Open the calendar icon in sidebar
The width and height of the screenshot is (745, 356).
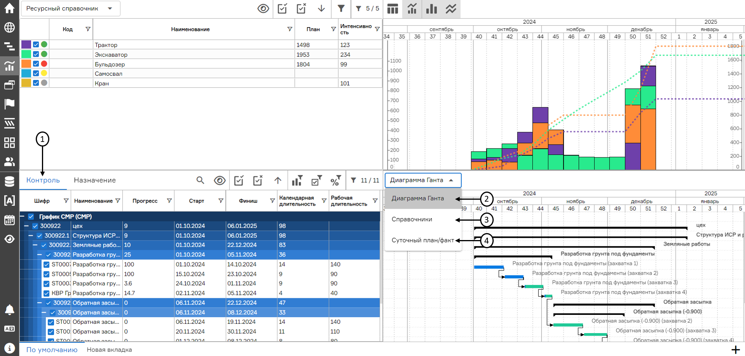click(x=9, y=220)
